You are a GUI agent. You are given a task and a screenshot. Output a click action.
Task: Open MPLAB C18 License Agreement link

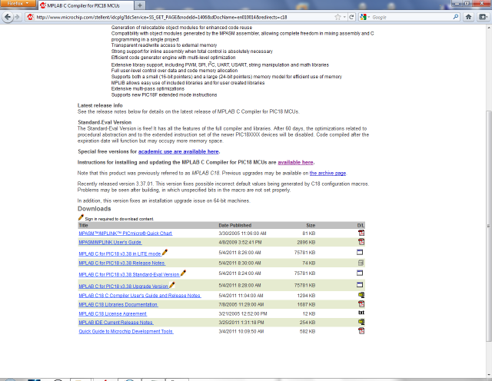113,313
